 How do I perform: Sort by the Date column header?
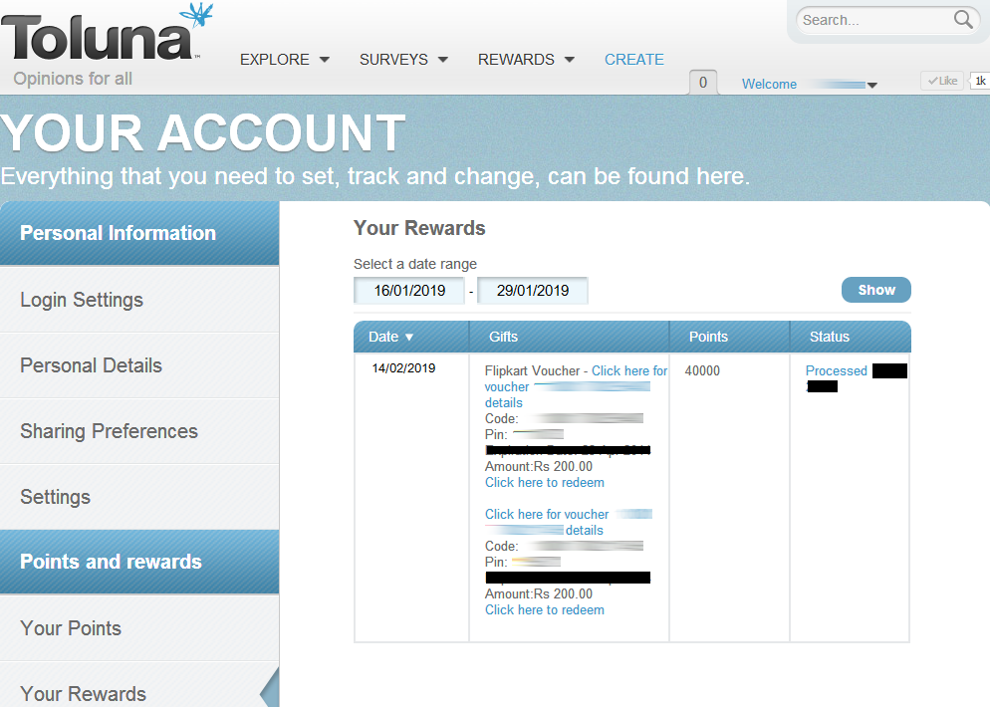(411, 337)
